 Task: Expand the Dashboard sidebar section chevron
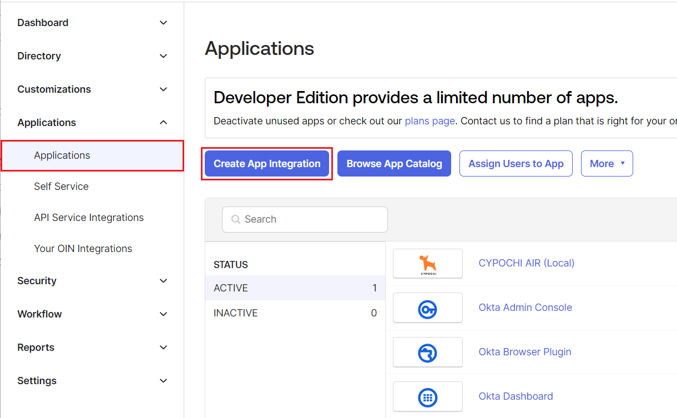(x=163, y=23)
